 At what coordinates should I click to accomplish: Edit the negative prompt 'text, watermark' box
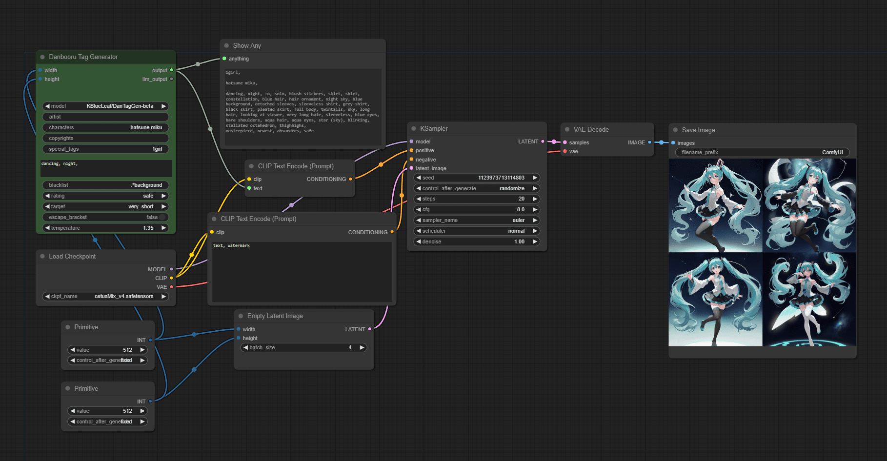302,272
